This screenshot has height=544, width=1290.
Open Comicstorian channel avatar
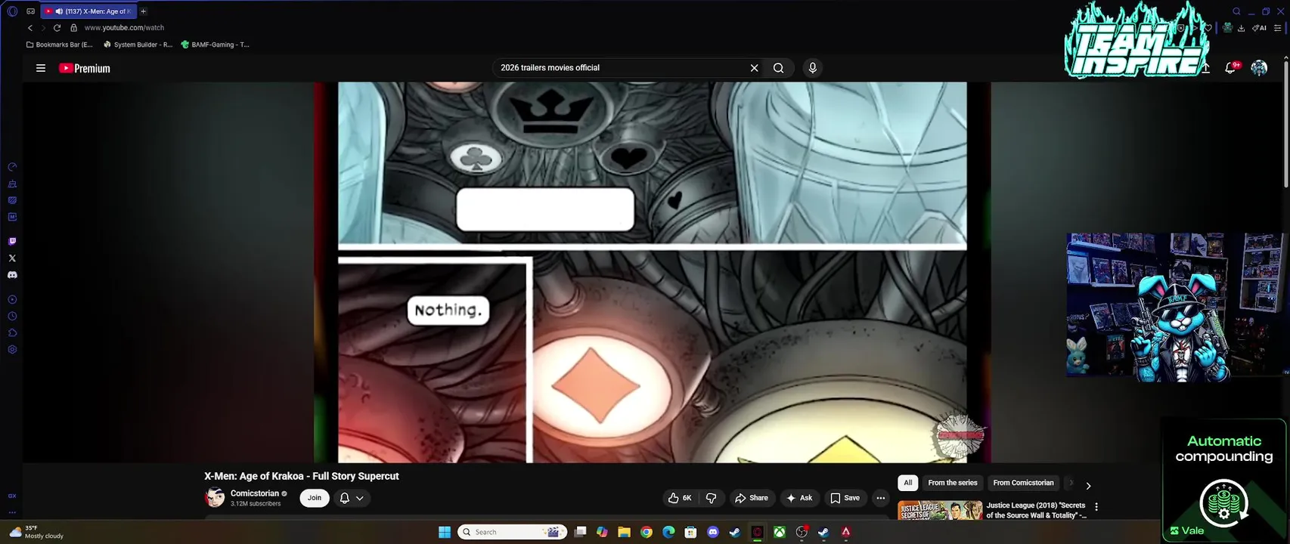tap(215, 497)
